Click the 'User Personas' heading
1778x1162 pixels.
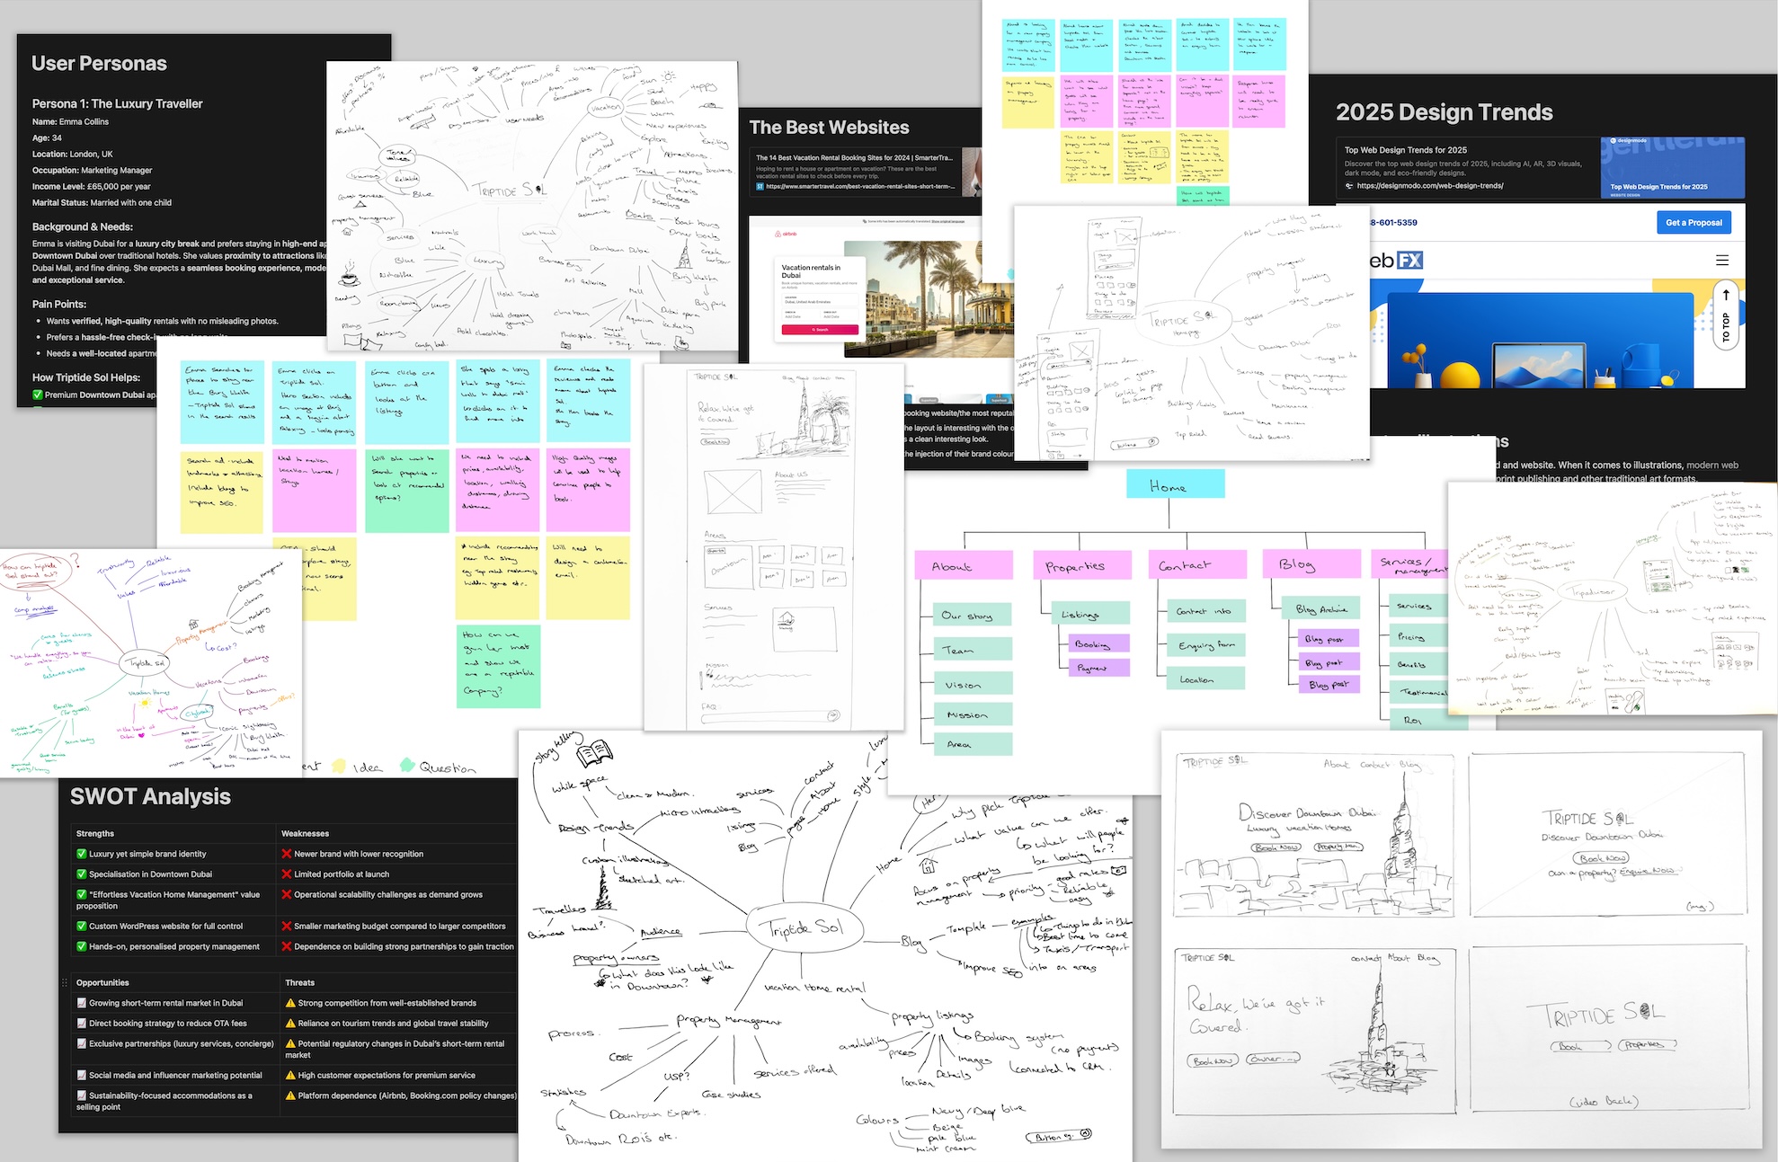pyautogui.click(x=99, y=63)
